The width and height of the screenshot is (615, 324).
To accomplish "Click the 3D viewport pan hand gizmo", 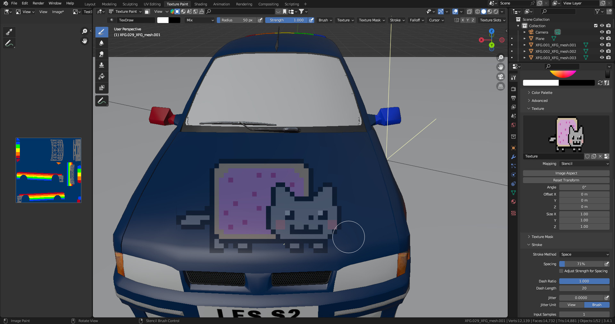I will point(501,67).
